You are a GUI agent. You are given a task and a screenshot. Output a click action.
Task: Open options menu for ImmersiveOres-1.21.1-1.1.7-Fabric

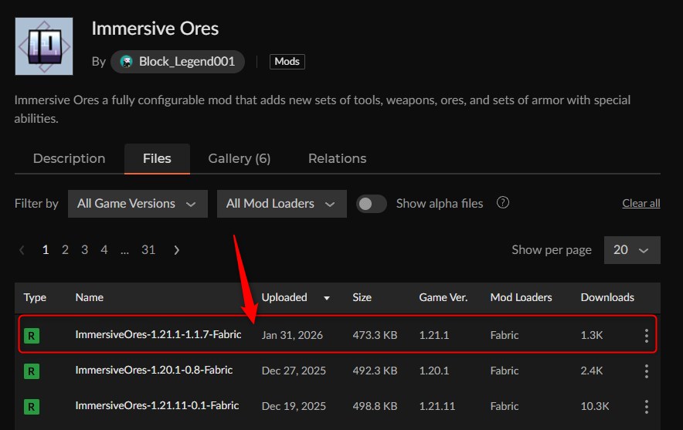[x=647, y=335]
